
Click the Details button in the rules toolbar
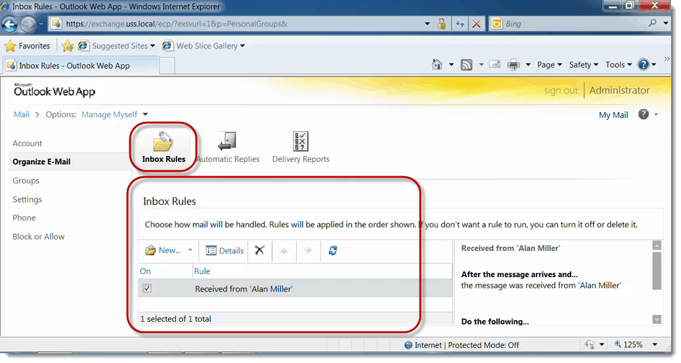coord(225,250)
